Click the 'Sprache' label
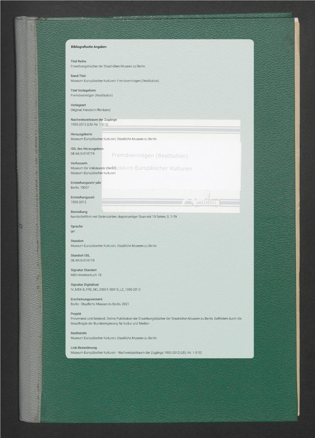Viewport: 315px width, 438px height. 77,226
